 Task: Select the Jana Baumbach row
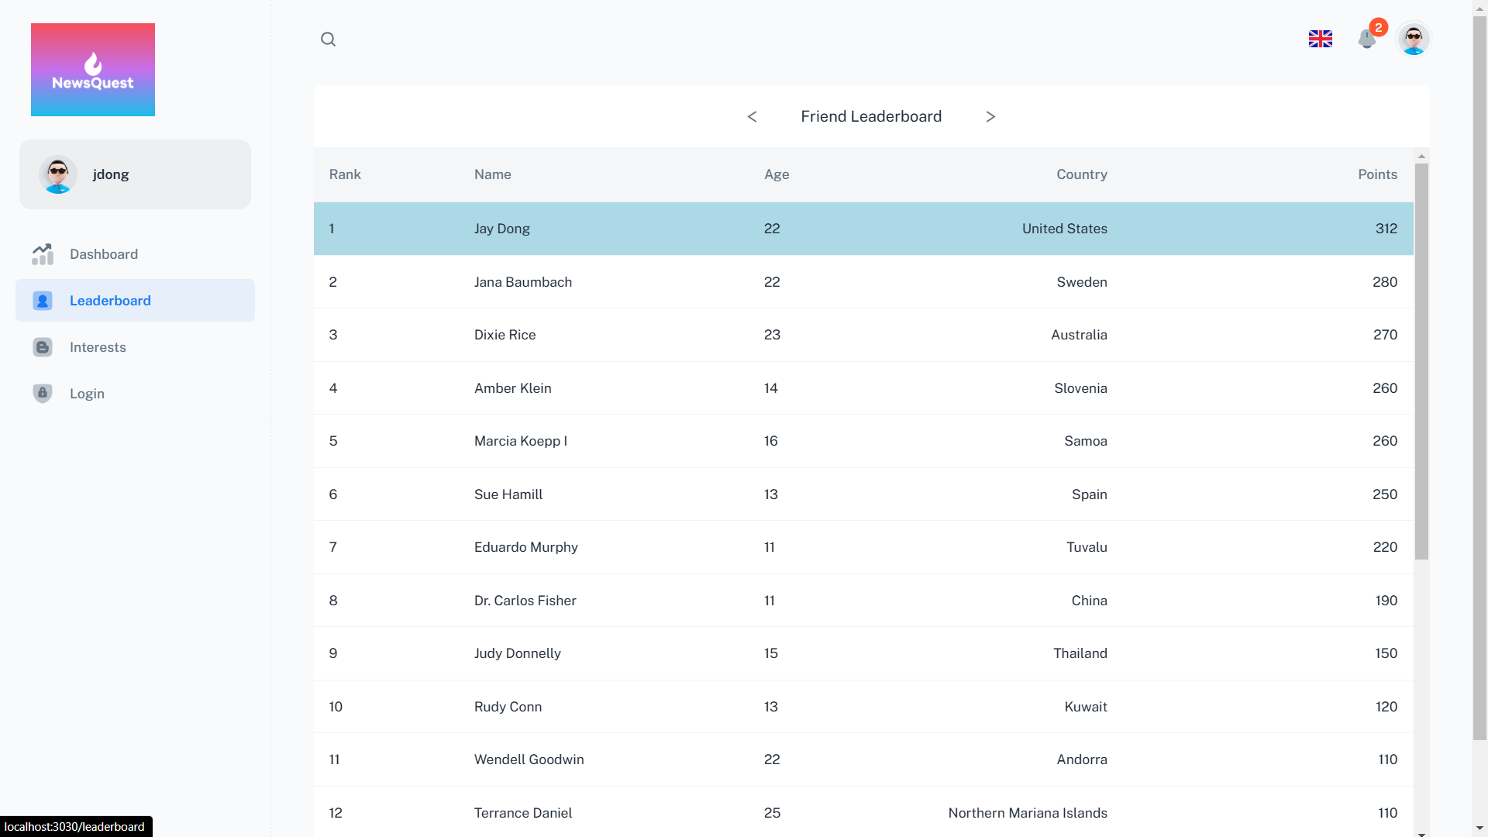[863, 282]
